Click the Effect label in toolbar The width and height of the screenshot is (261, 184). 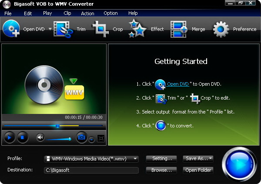point(157,29)
